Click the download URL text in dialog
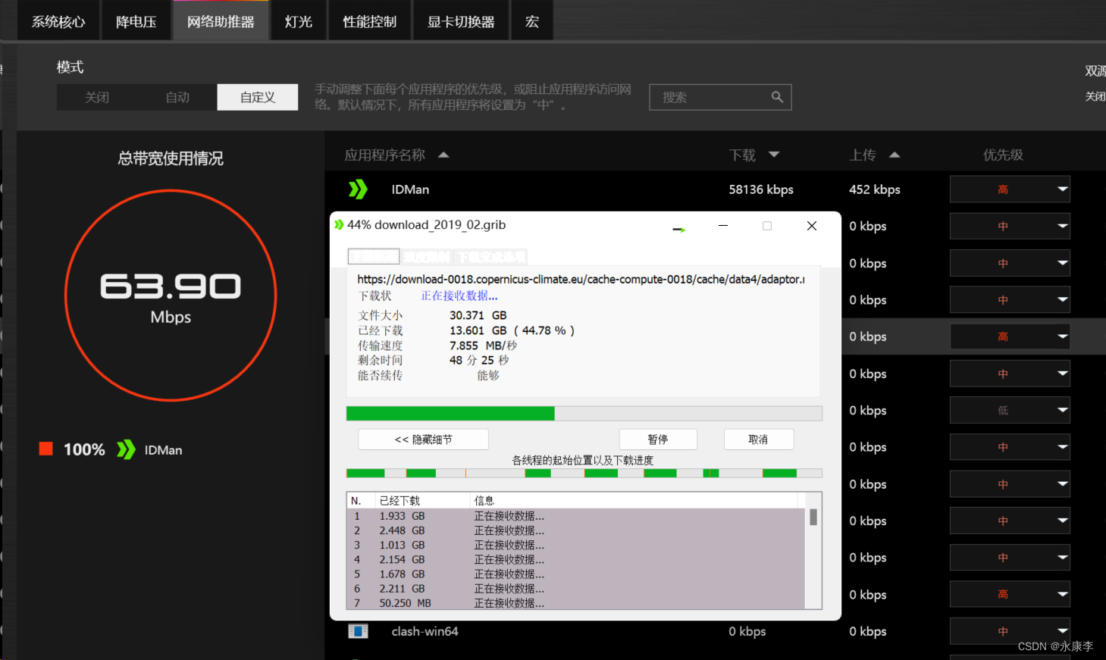The image size is (1106, 660). point(581,279)
